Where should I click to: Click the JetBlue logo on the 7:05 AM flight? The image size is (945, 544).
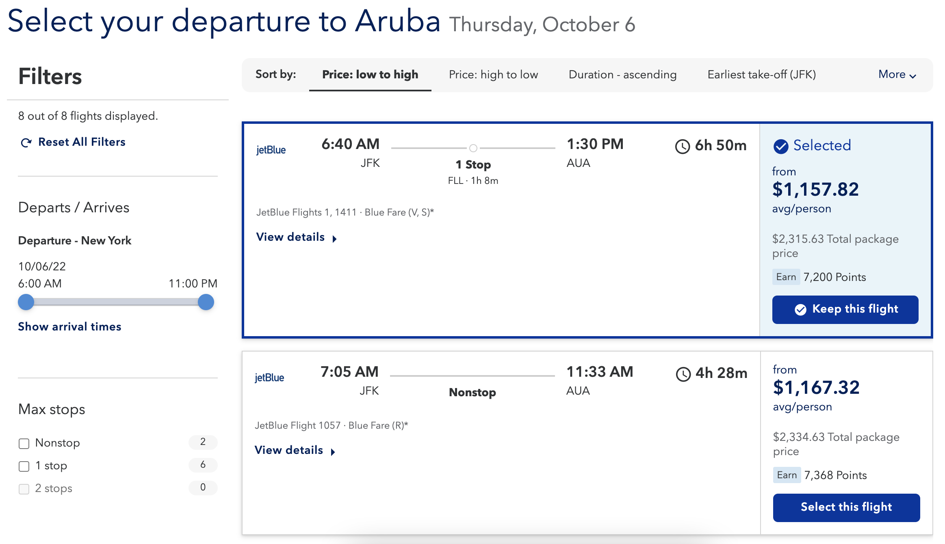[x=269, y=378]
